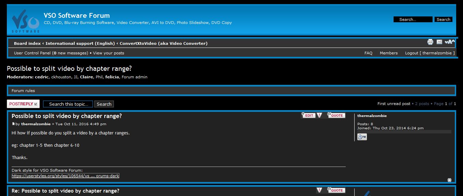This screenshot has height=196, width=463.
Task: Click the POSTREPLY button
Action: pyautogui.click(x=23, y=104)
